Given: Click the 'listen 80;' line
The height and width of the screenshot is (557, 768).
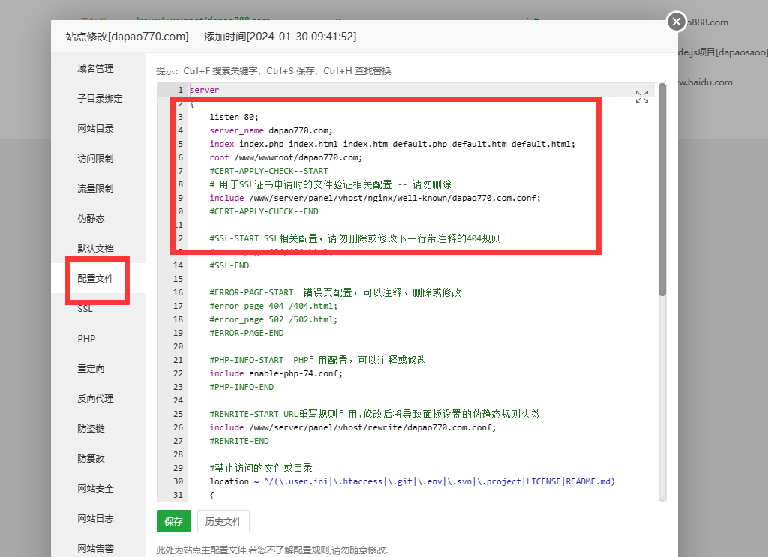Looking at the screenshot, I should 234,117.
